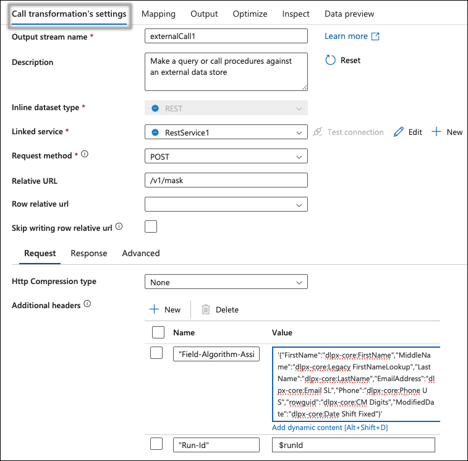Open the Request method POST dropdown

[x=226, y=155]
